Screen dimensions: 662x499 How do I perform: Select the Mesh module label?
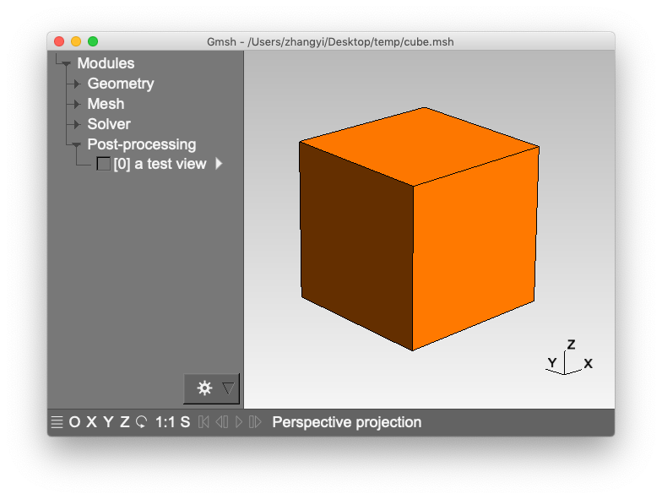point(106,104)
